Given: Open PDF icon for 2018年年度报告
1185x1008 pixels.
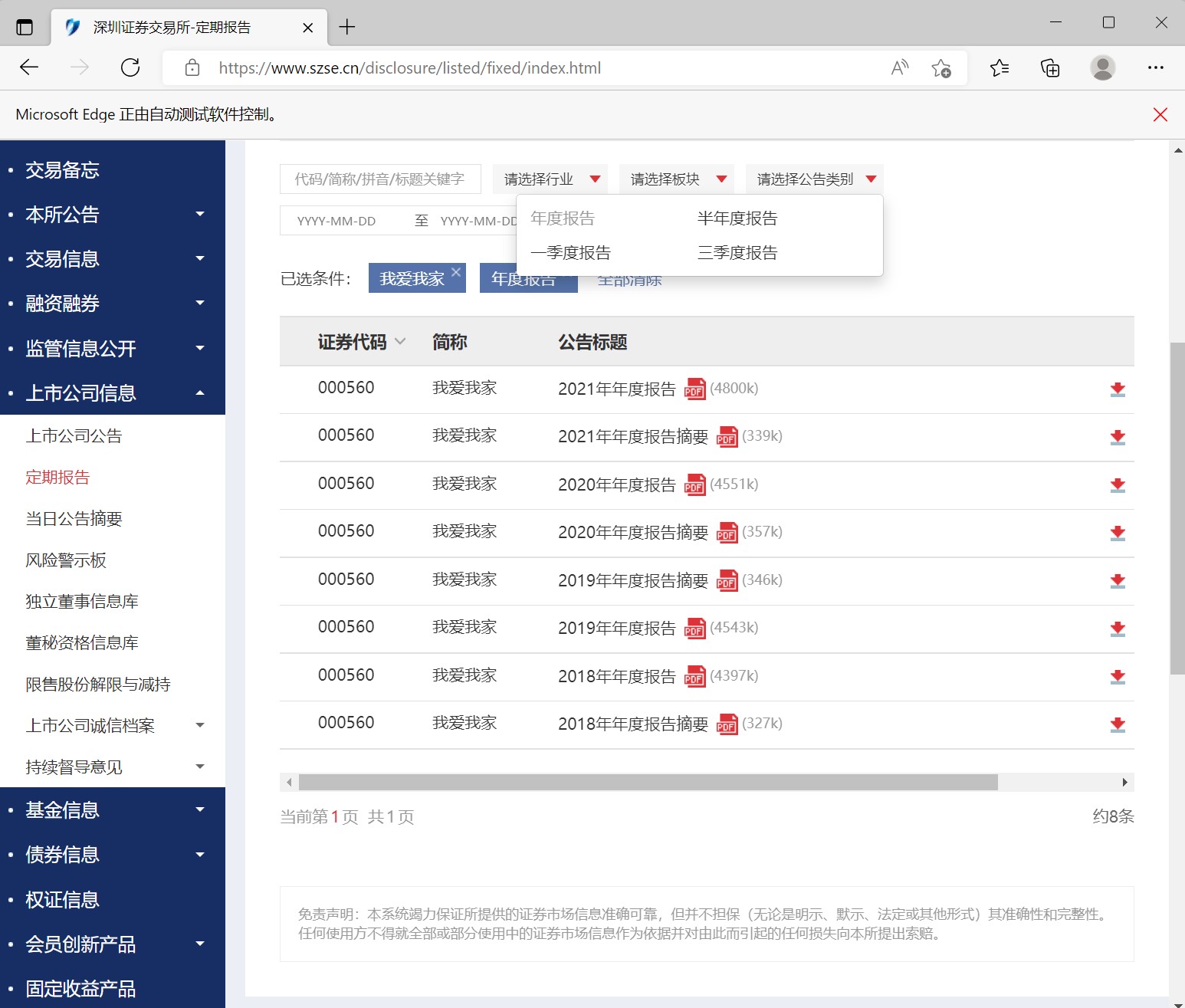Looking at the screenshot, I should click(x=694, y=676).
